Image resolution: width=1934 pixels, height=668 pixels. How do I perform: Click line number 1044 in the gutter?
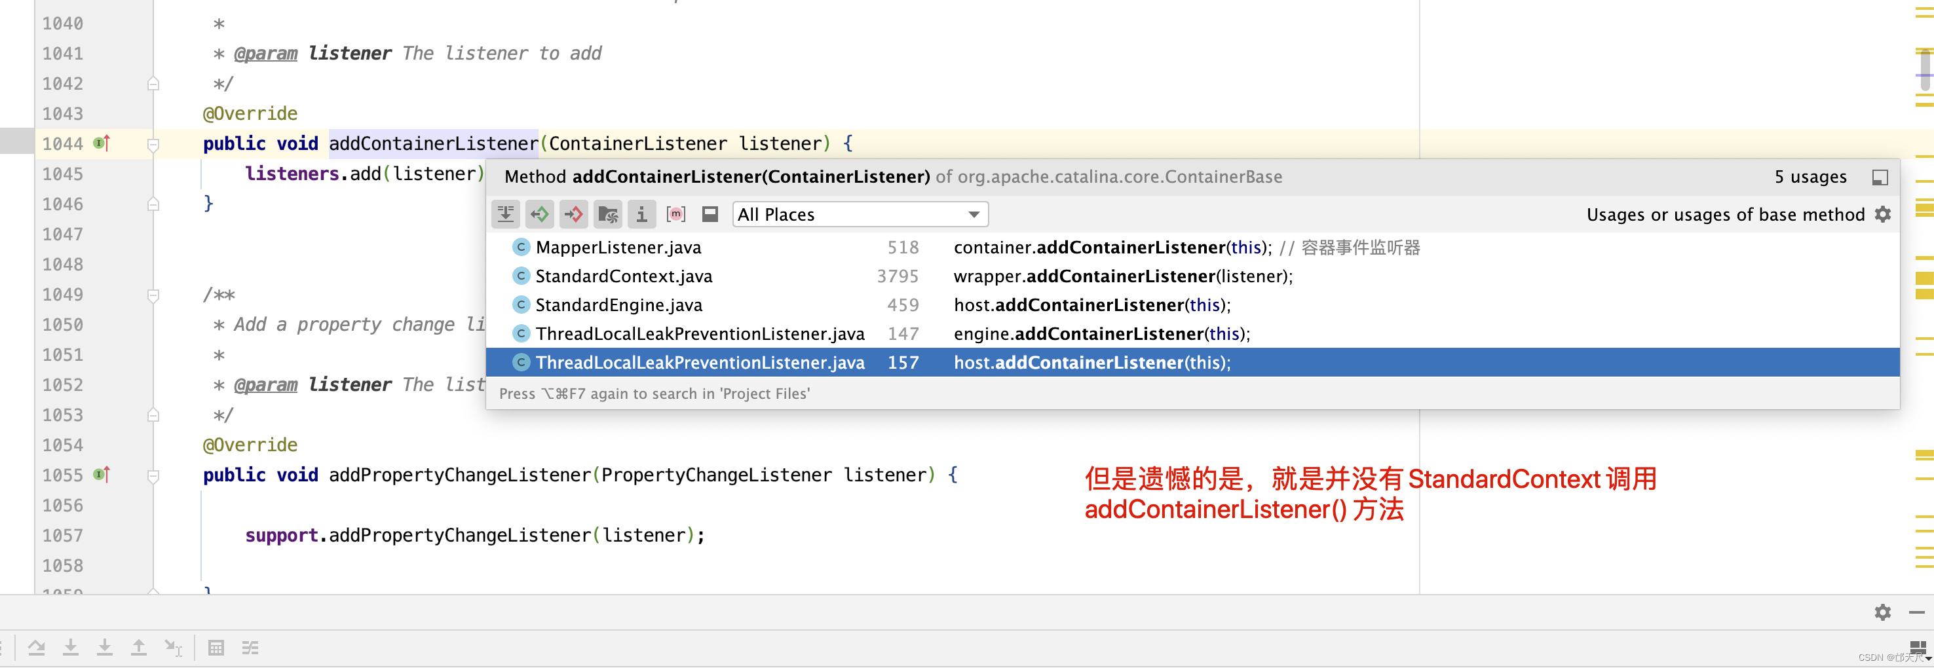click(x=62, y=144)
